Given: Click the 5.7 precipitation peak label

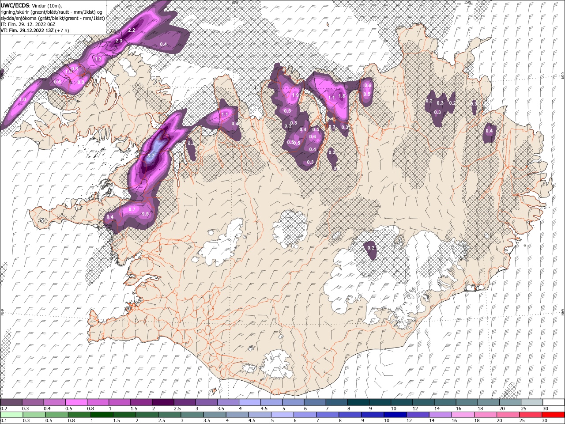Looking at the screenshot, I should click(151, 155).
